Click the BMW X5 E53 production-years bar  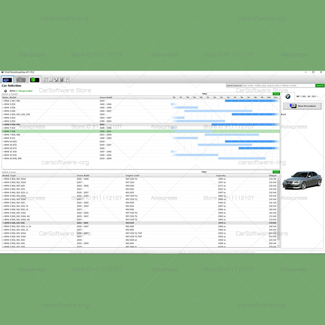click(x=225, y=145)
